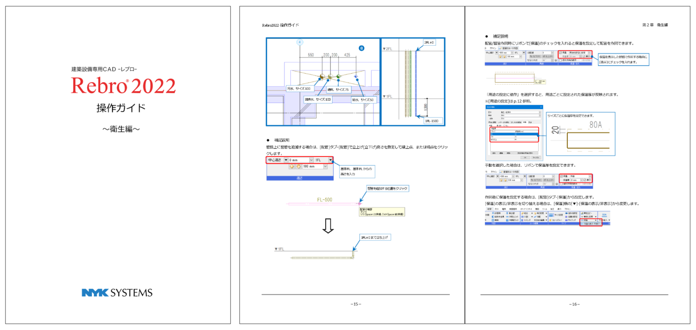Toggle the 表示 checkbox in 手動 ribbon image

click(x=585, y=180)
